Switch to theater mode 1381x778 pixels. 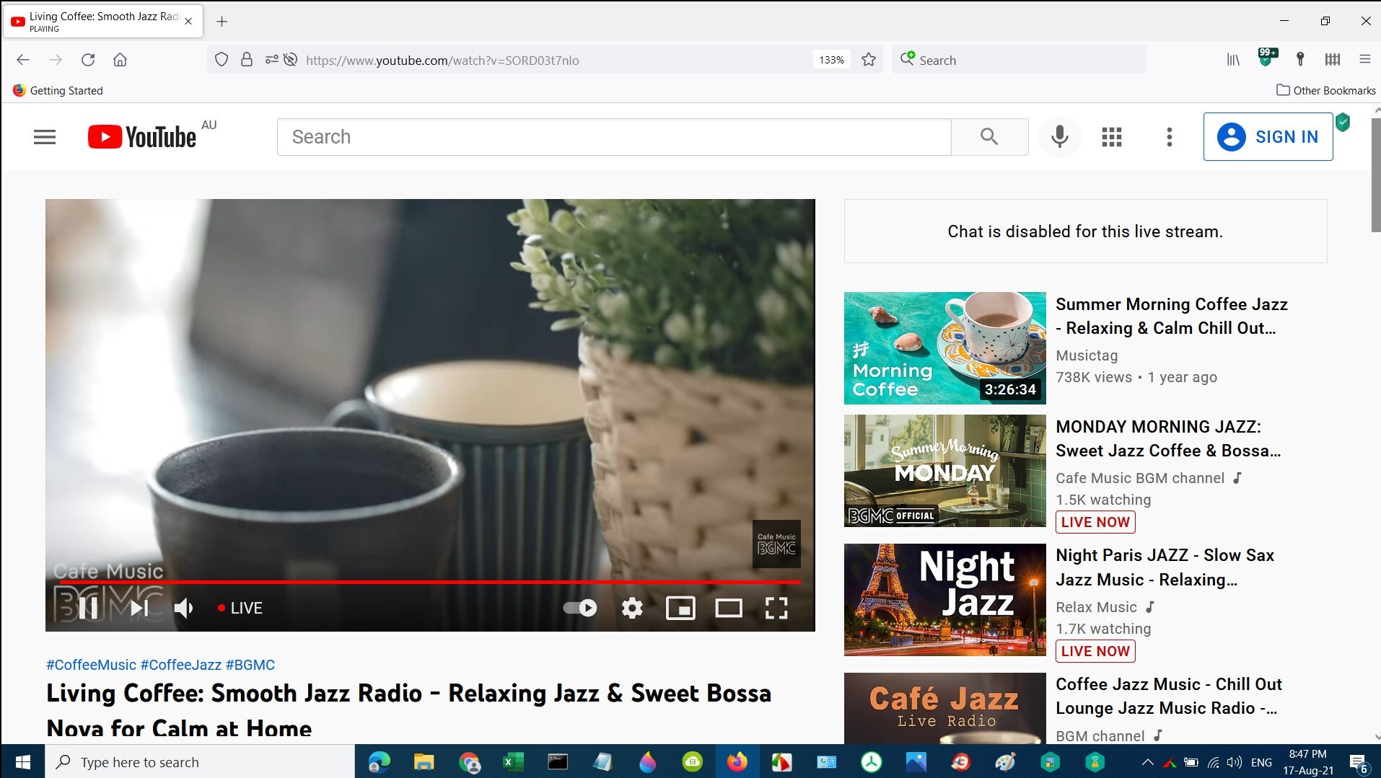pos(729,608)
